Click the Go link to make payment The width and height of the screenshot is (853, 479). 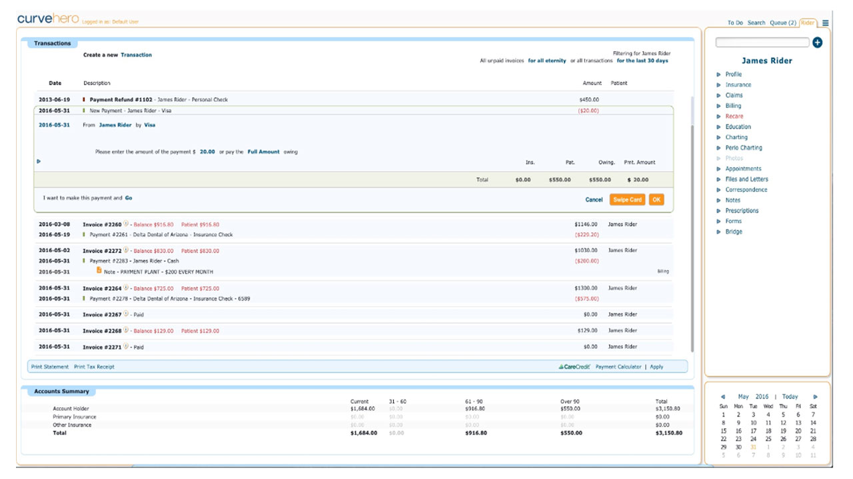[129, 198]
